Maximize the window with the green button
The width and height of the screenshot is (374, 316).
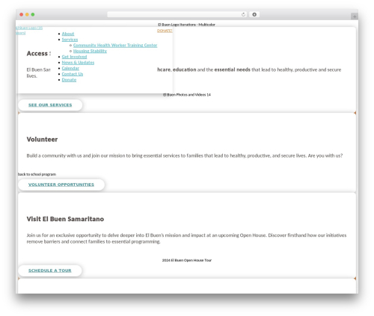click(x=33, y=15)
